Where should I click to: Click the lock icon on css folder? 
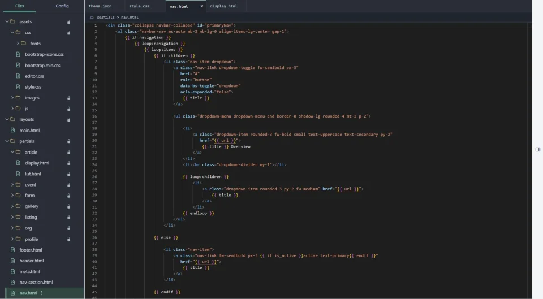pyautogui.click(x=68, y=33)
